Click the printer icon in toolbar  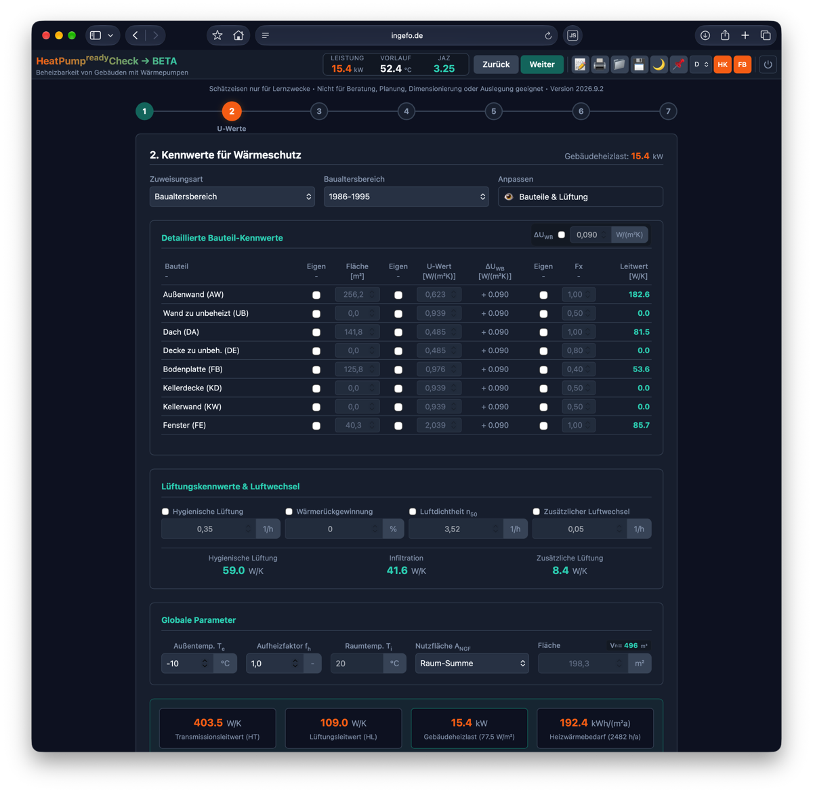tap(600, 64)
